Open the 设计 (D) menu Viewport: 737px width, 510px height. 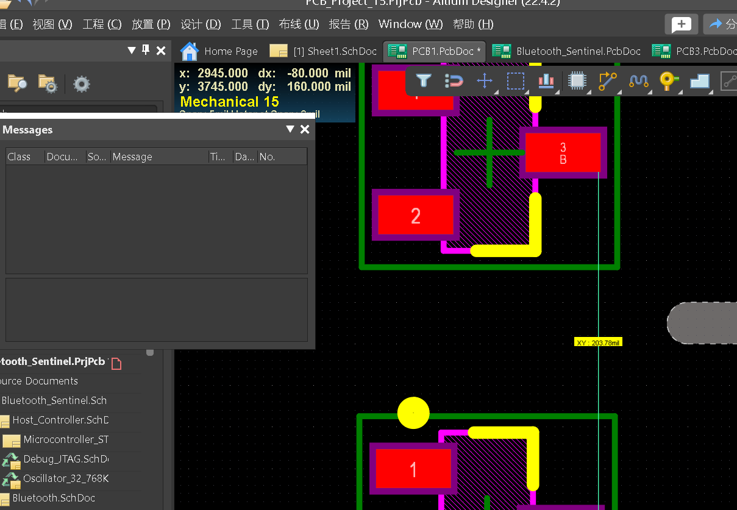click(x=201, y=24)
